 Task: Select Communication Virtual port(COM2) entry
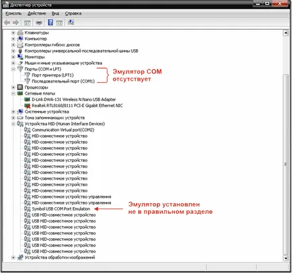[63, 130]
